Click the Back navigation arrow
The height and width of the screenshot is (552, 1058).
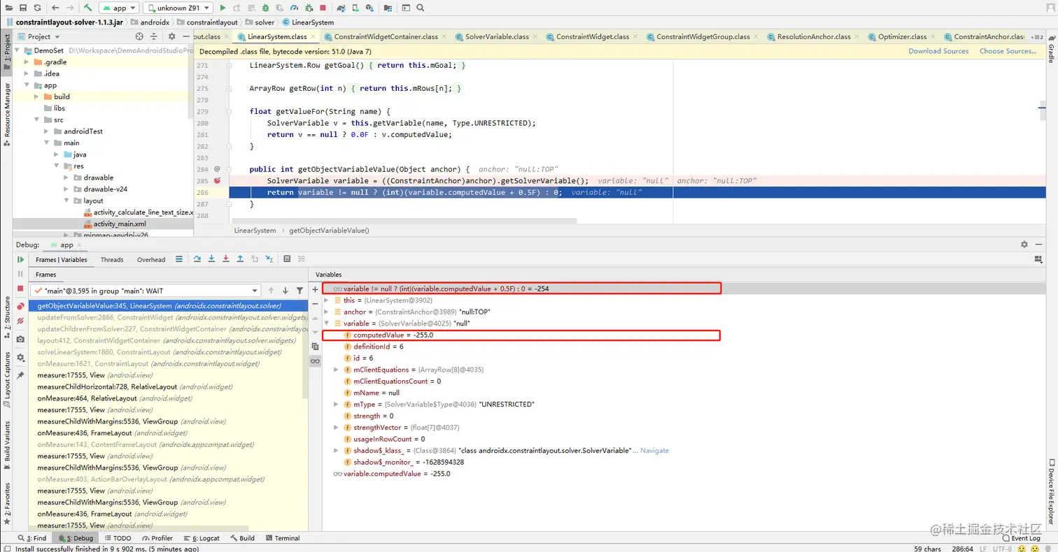click(56, 8)
